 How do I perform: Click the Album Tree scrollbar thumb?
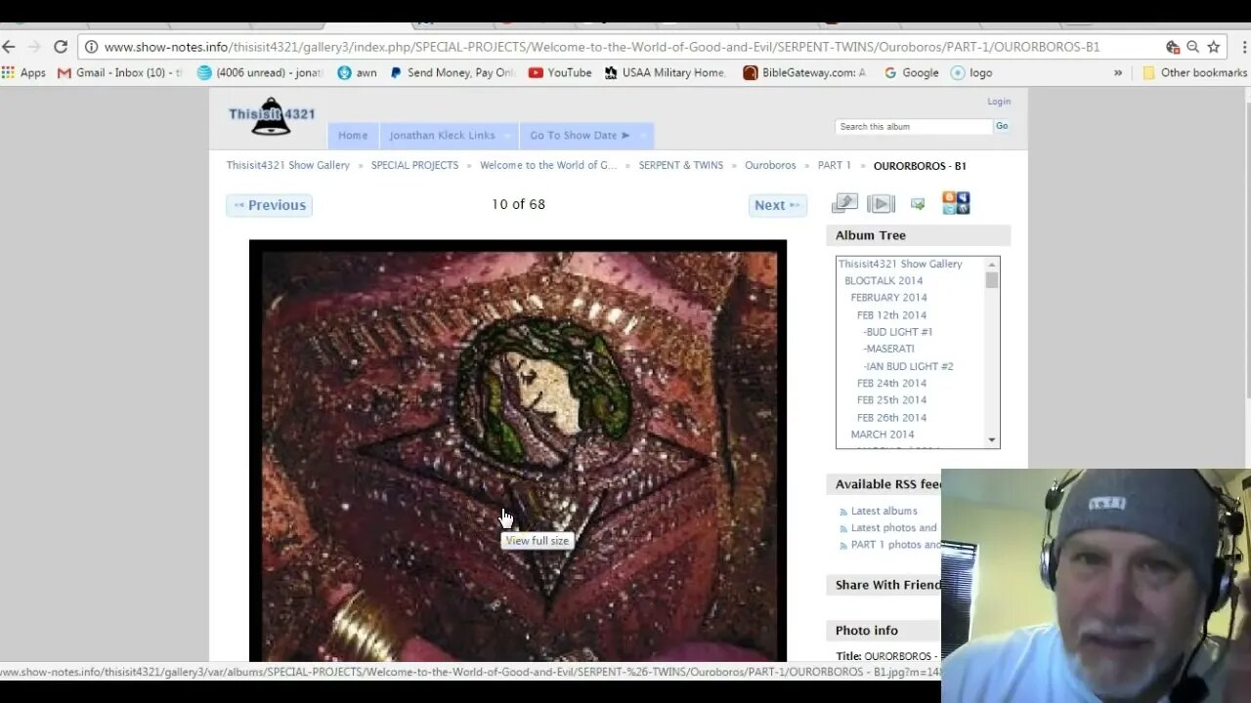pos(992,280)
